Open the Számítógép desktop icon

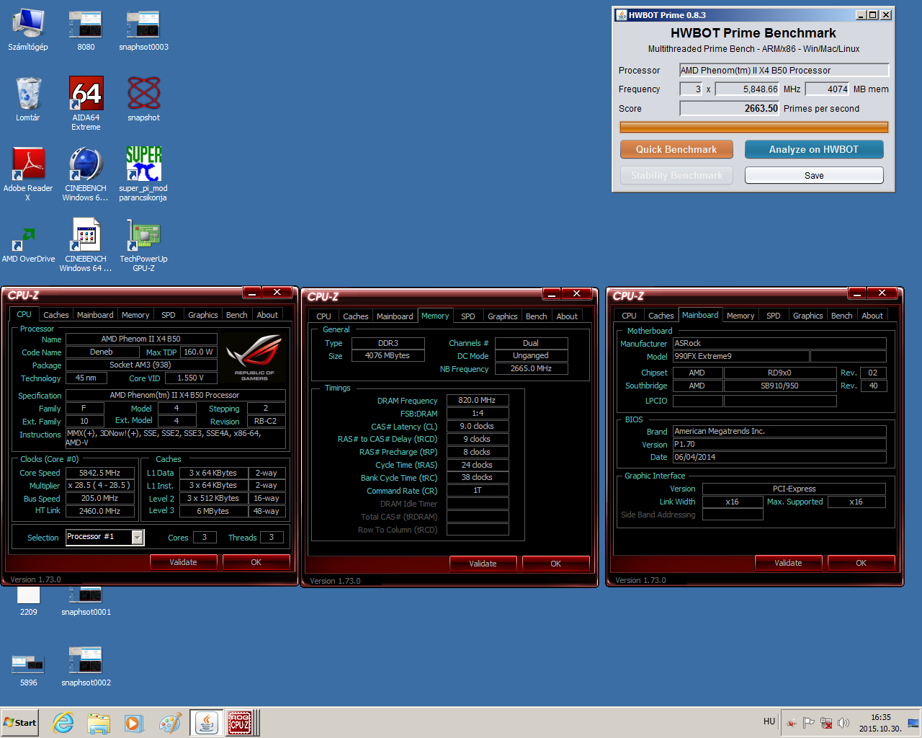pyautogui.click(x=28, y=30)
